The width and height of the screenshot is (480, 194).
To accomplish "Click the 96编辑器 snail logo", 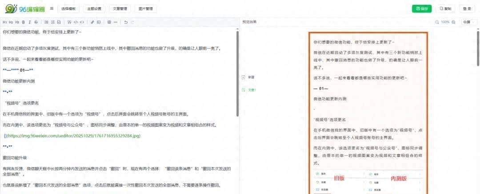I will point(24,9).
